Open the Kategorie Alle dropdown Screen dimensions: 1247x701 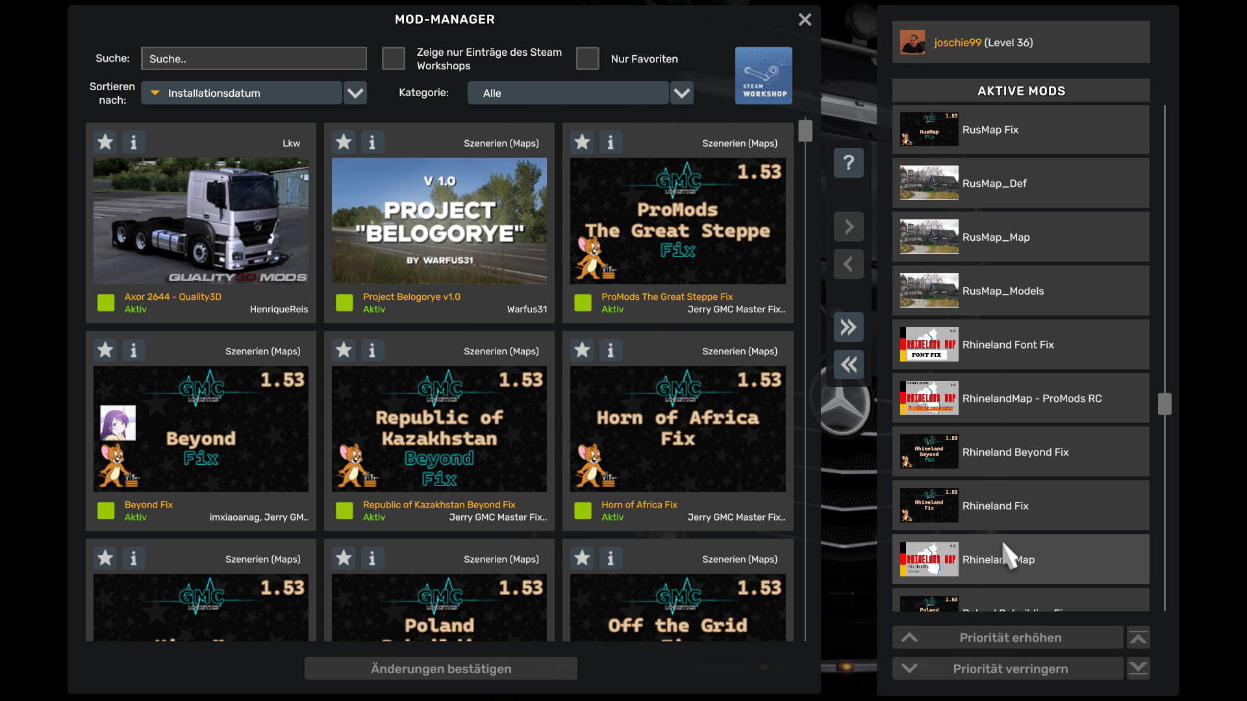tap(568, 93)
